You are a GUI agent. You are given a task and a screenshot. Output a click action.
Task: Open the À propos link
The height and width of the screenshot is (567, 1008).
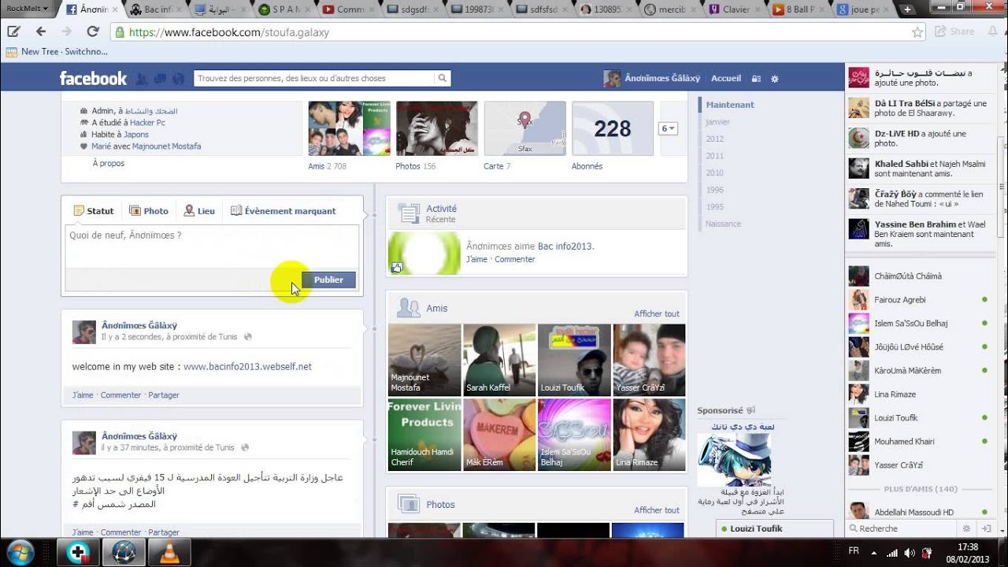coord(109,164)
